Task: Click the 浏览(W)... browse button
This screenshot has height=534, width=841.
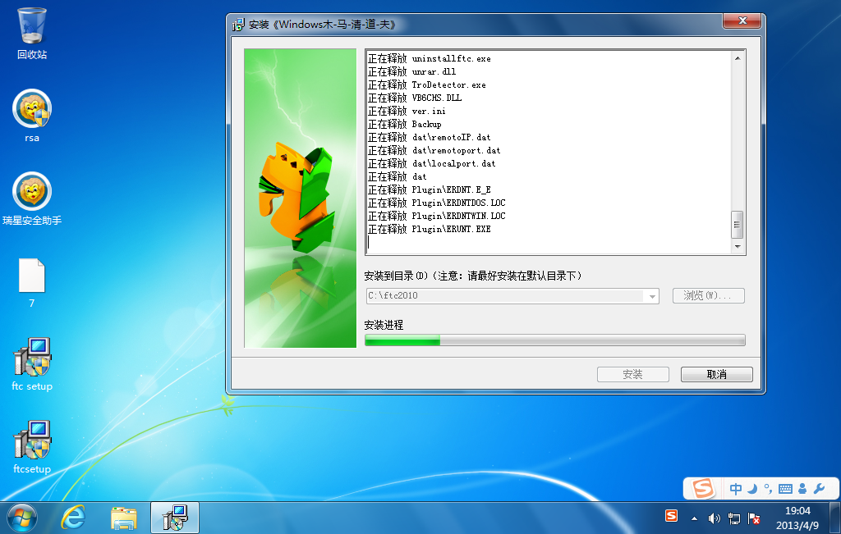Action: coord(709,295)
